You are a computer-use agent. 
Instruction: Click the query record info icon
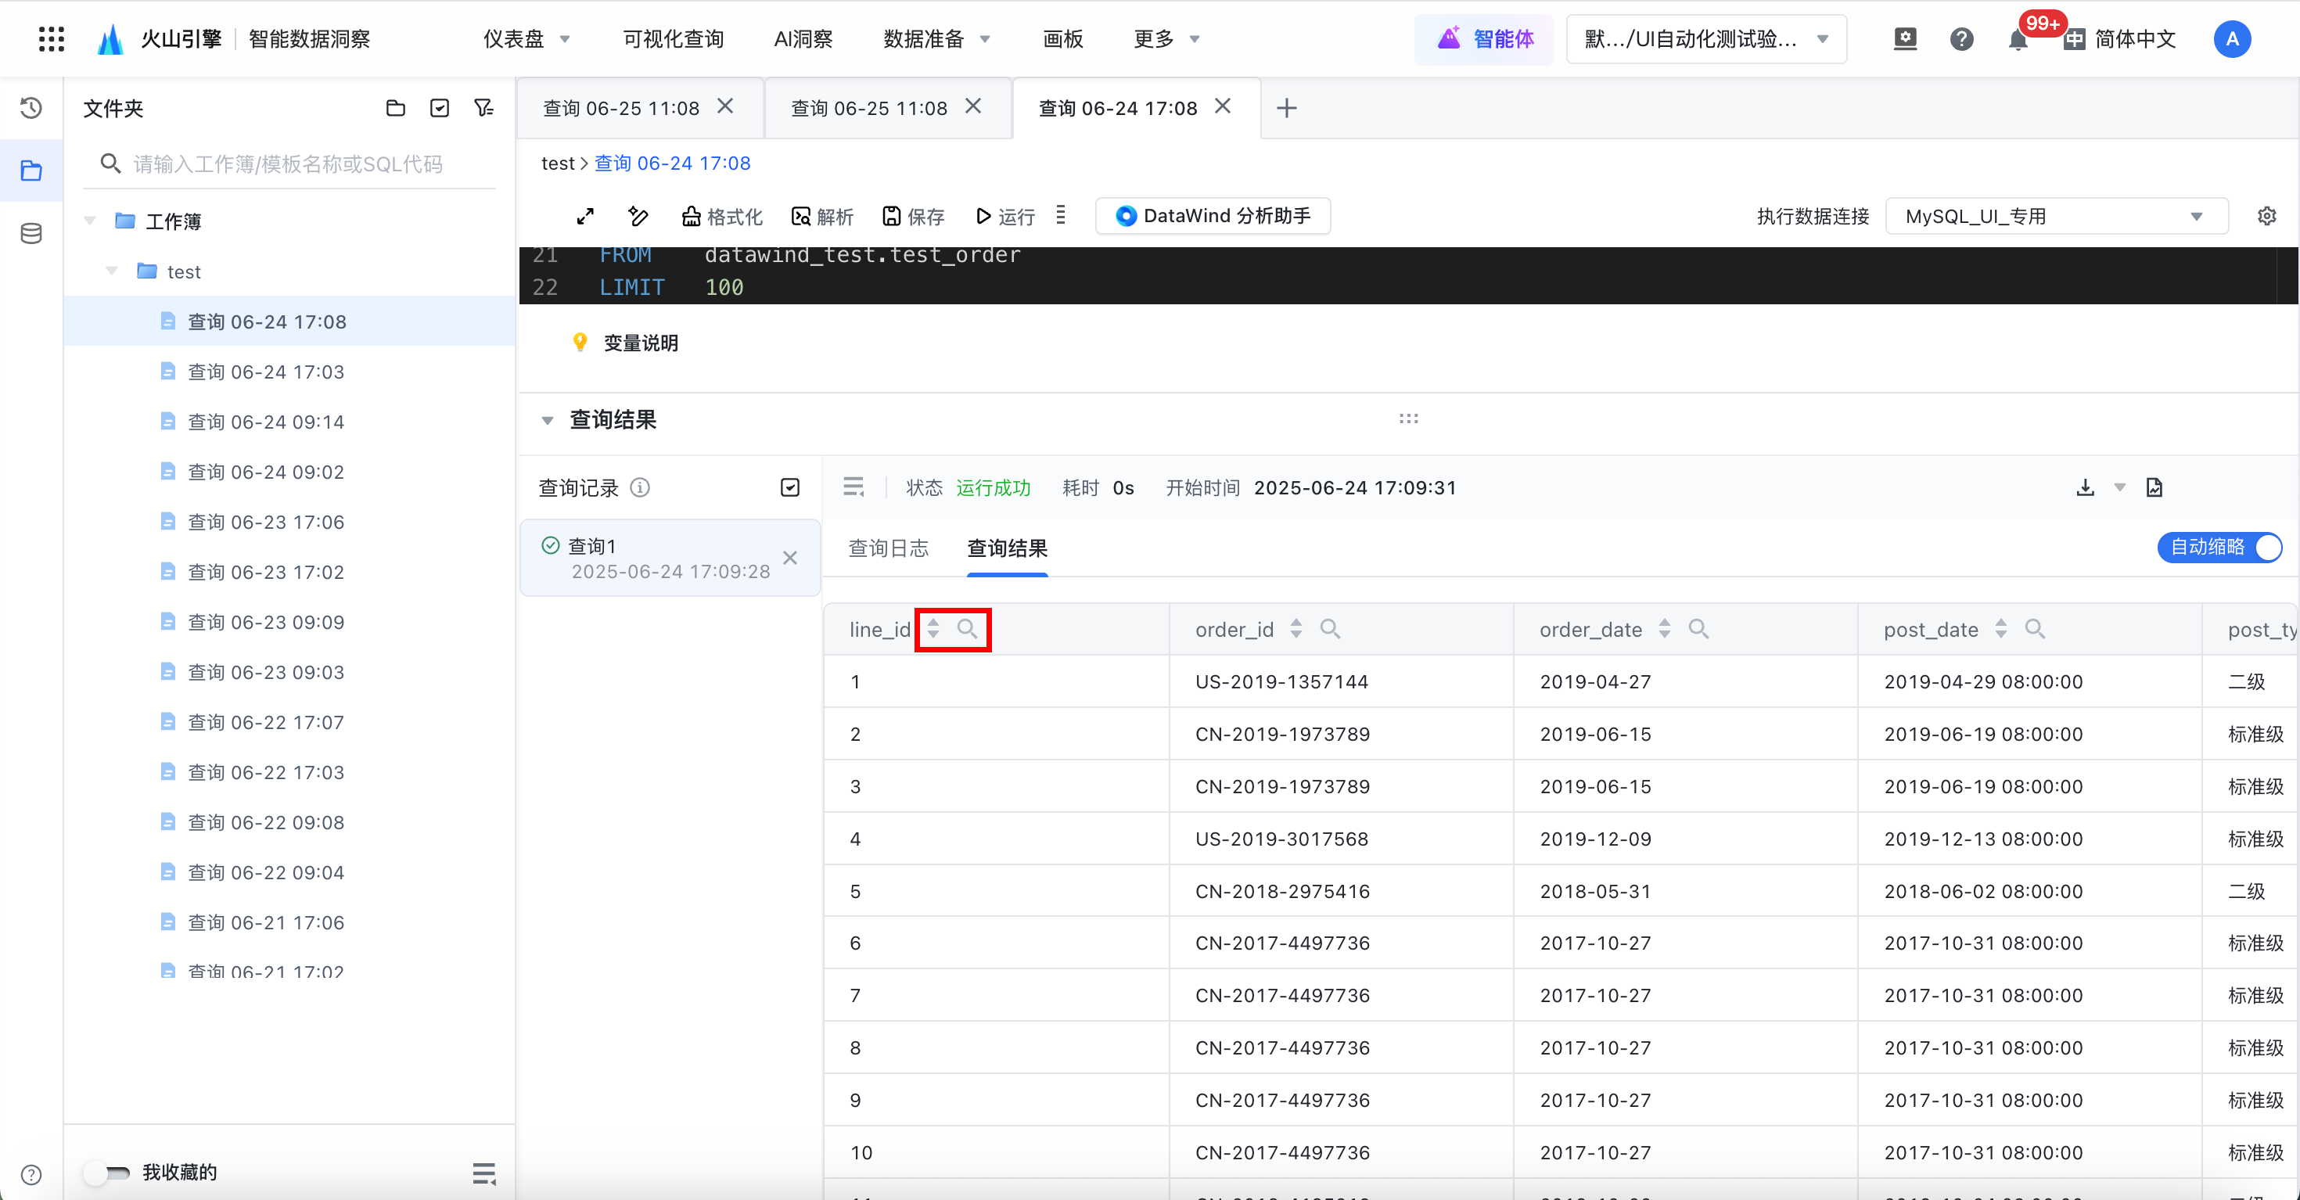point(640,487)
